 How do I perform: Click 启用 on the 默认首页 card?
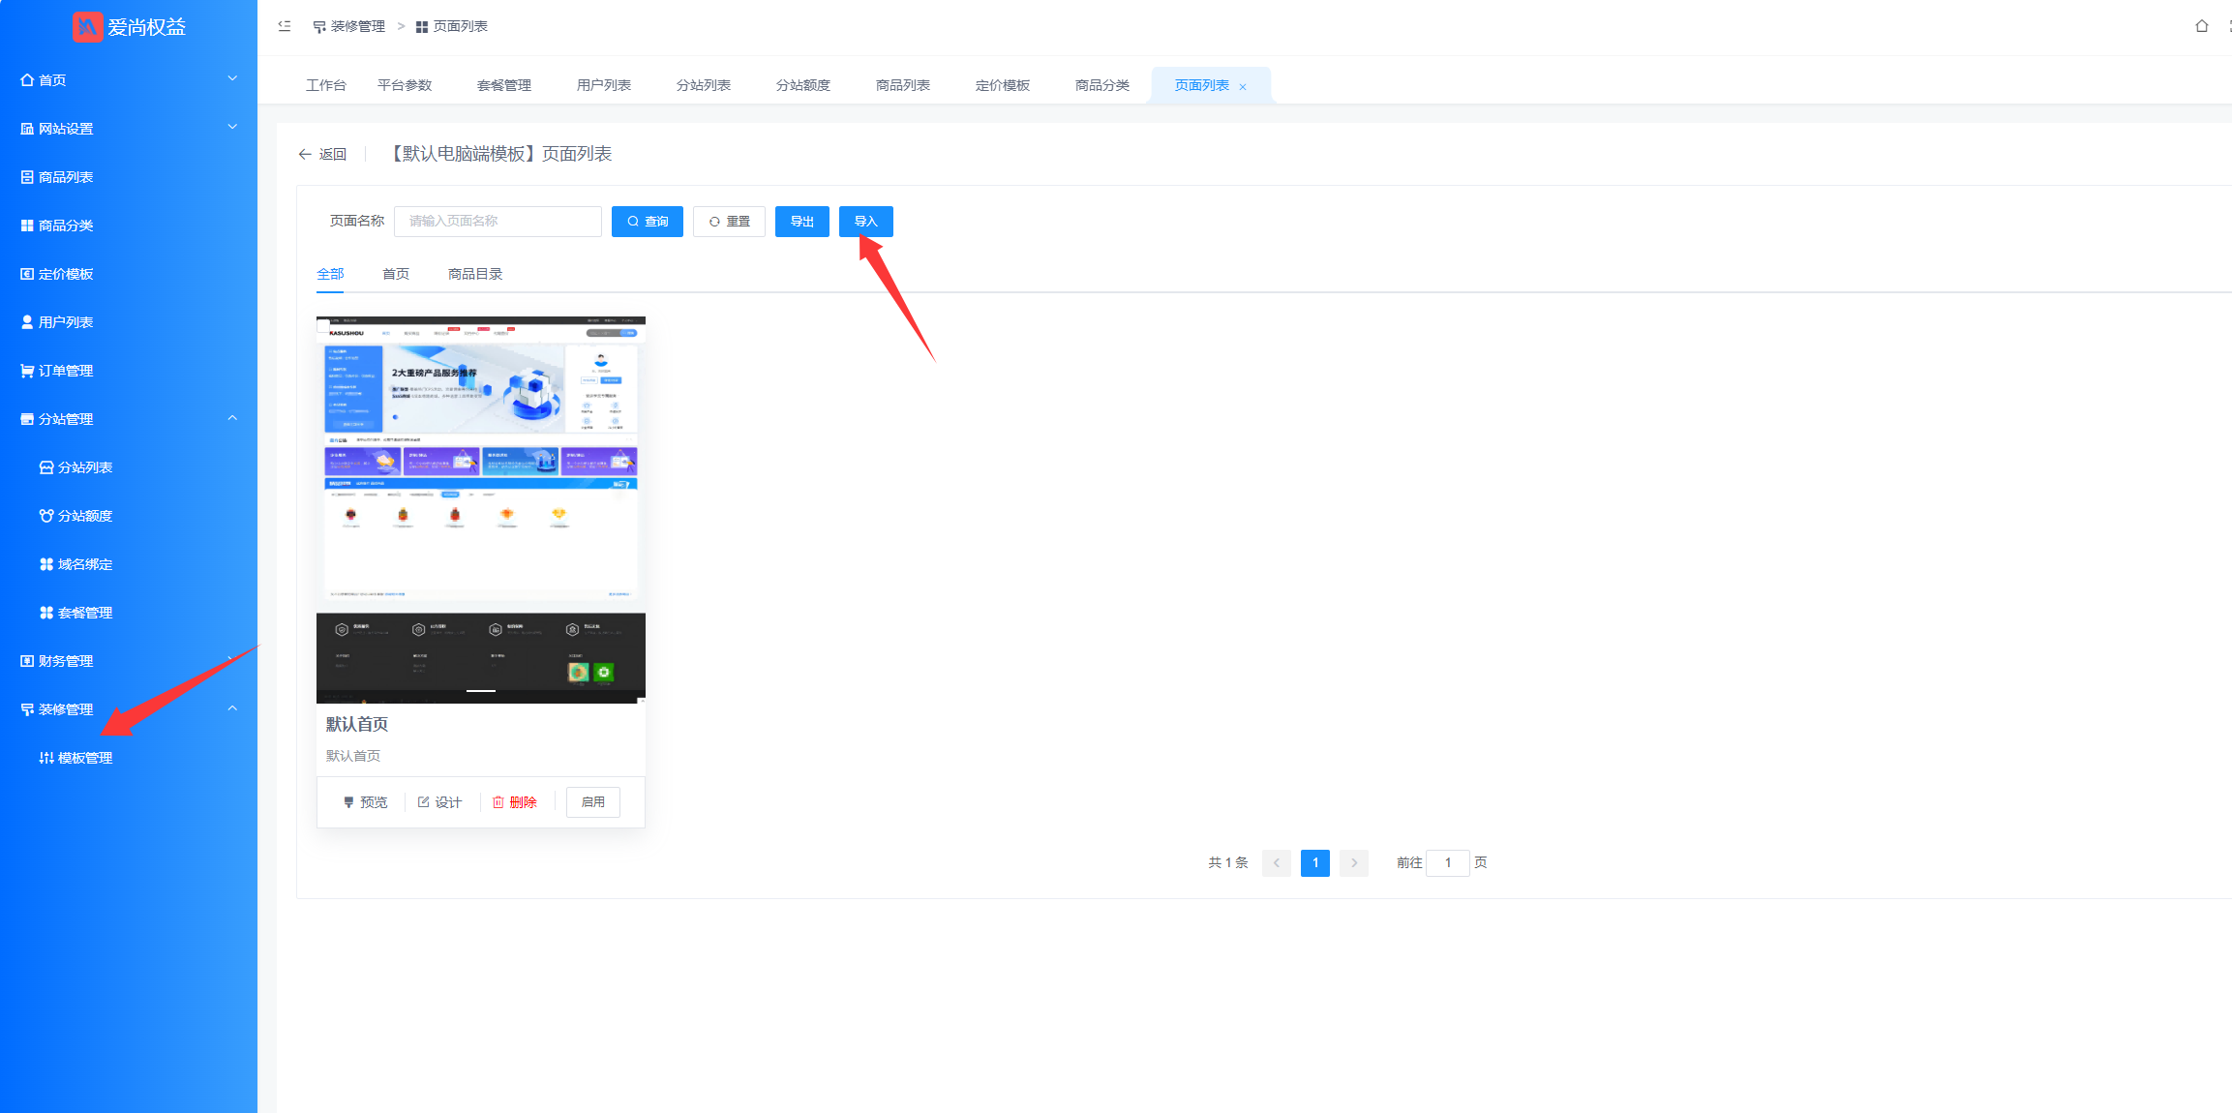click(593, 801)
